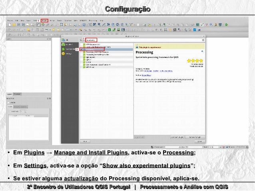255x191 pixels.
Task: Click the Save As toolbar icon
Action: pos(23,25)
